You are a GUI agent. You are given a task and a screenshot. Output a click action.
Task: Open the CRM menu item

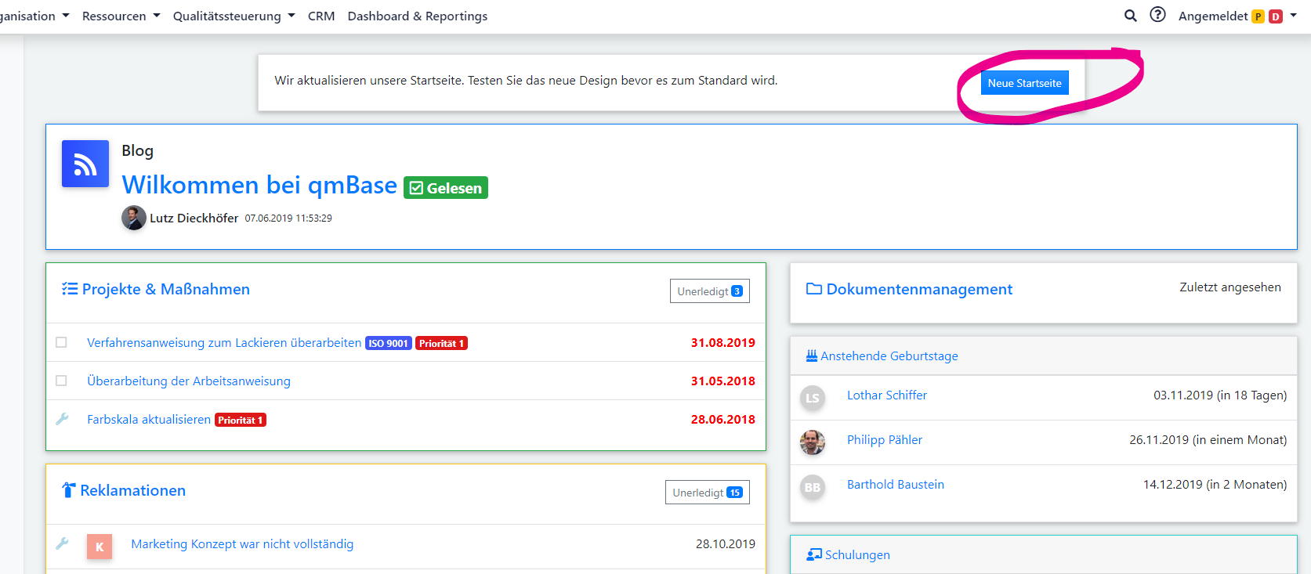(x=321, y=16)
